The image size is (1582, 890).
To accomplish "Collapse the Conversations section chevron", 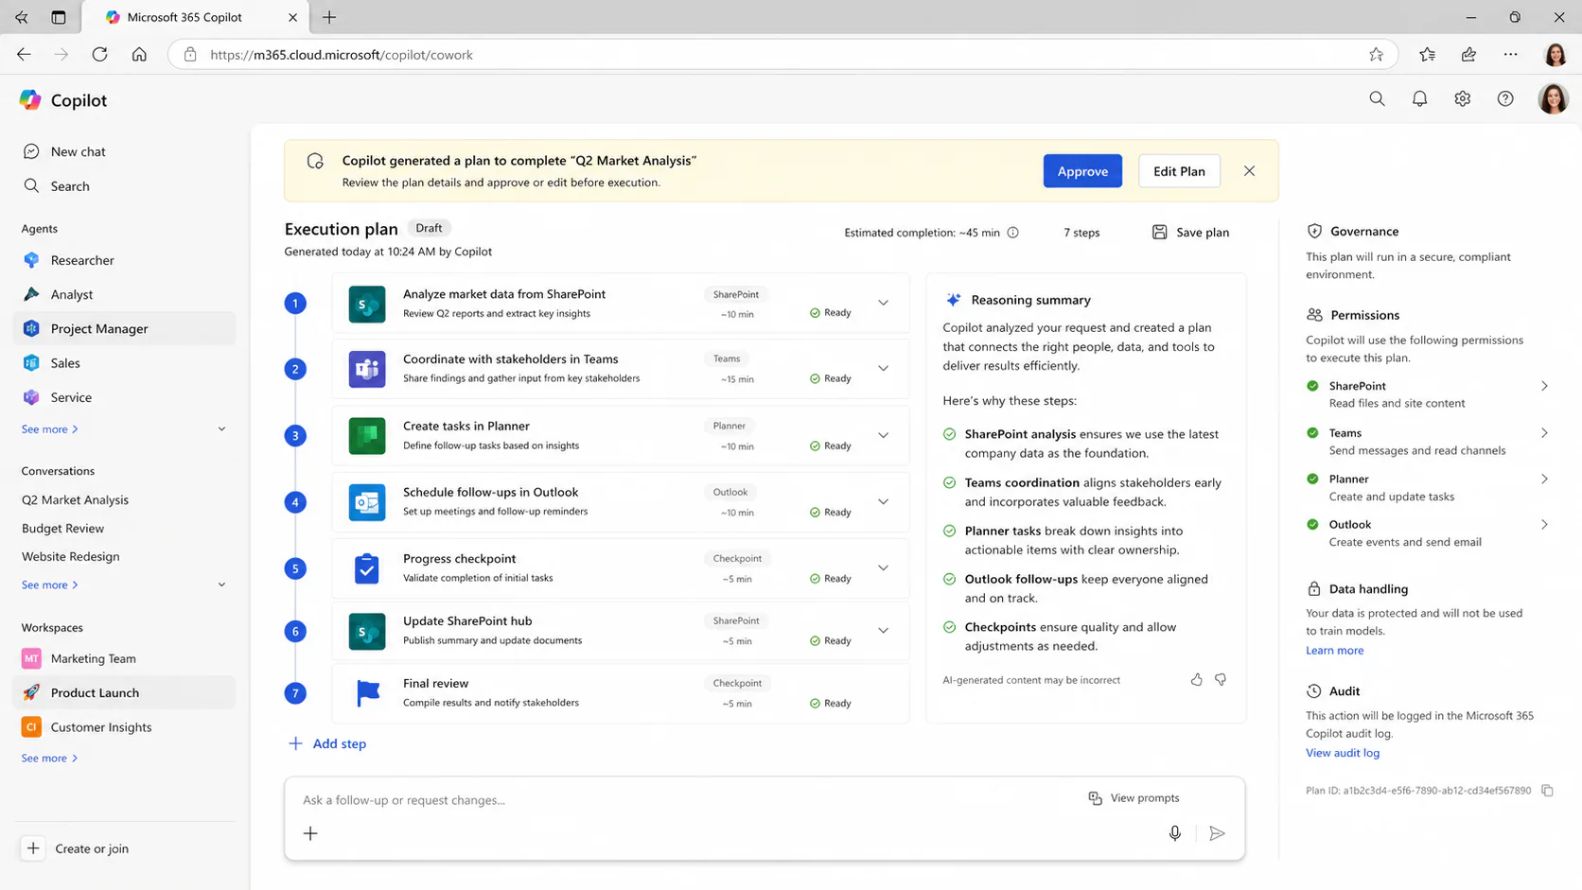I will [221, 585].
